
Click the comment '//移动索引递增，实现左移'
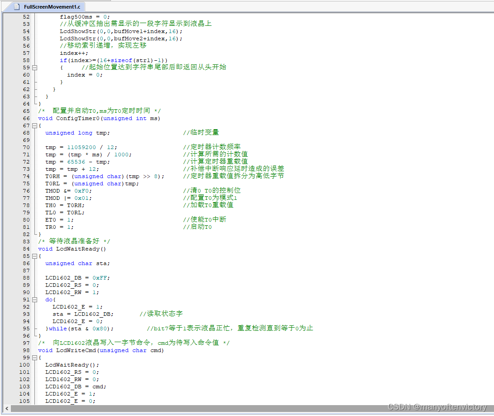click(x=103, y=45)
